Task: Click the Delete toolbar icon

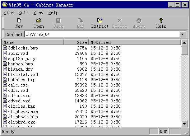Action: point(119,21)
